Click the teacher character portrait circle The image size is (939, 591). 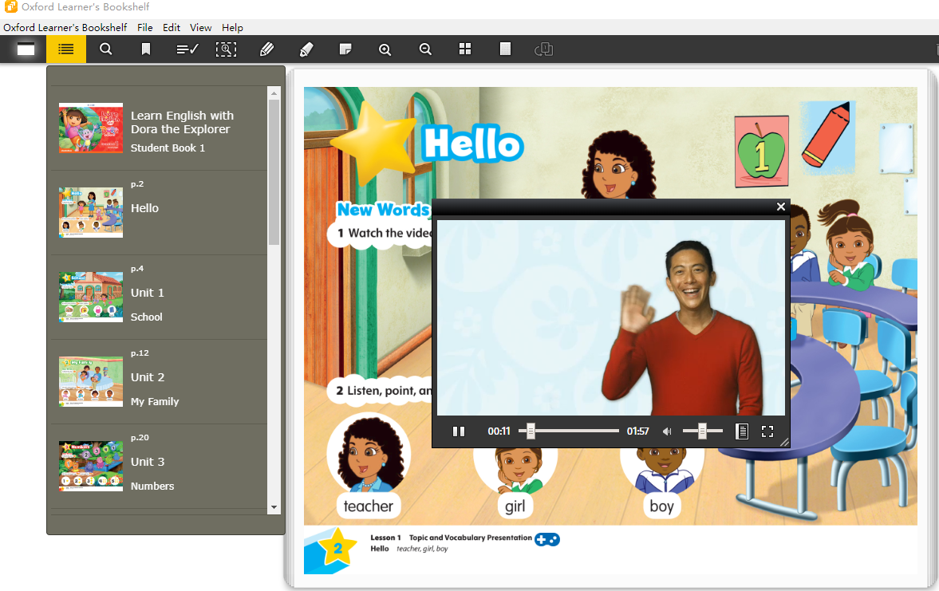[x=369, y=453]
